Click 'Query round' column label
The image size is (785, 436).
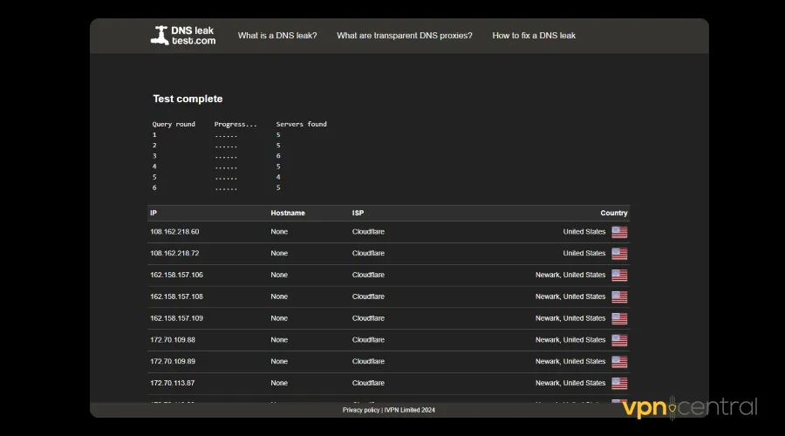[174, 124]
